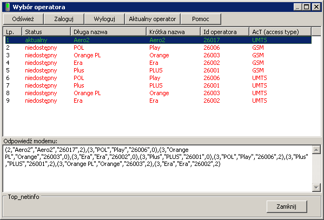The height and width of the screenshot is (220, 324).
Task: Click the Odśwież button
Action: (x=23, y=19)
